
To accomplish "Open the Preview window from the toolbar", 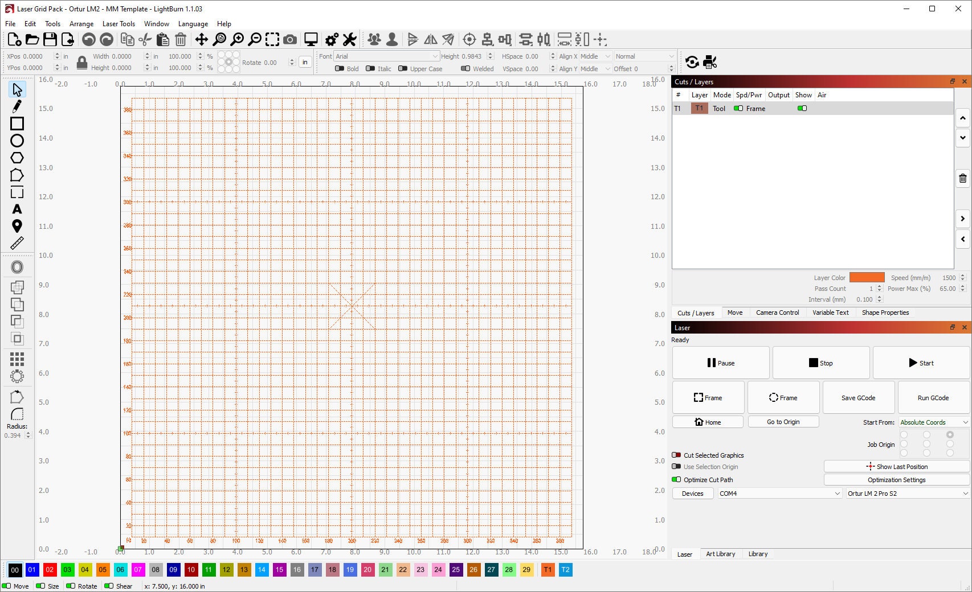I will tap(311, 39).
